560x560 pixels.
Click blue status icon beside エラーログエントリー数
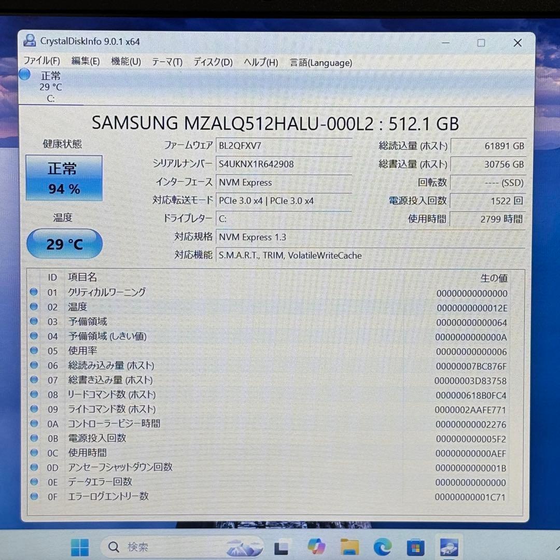(33, 496)
